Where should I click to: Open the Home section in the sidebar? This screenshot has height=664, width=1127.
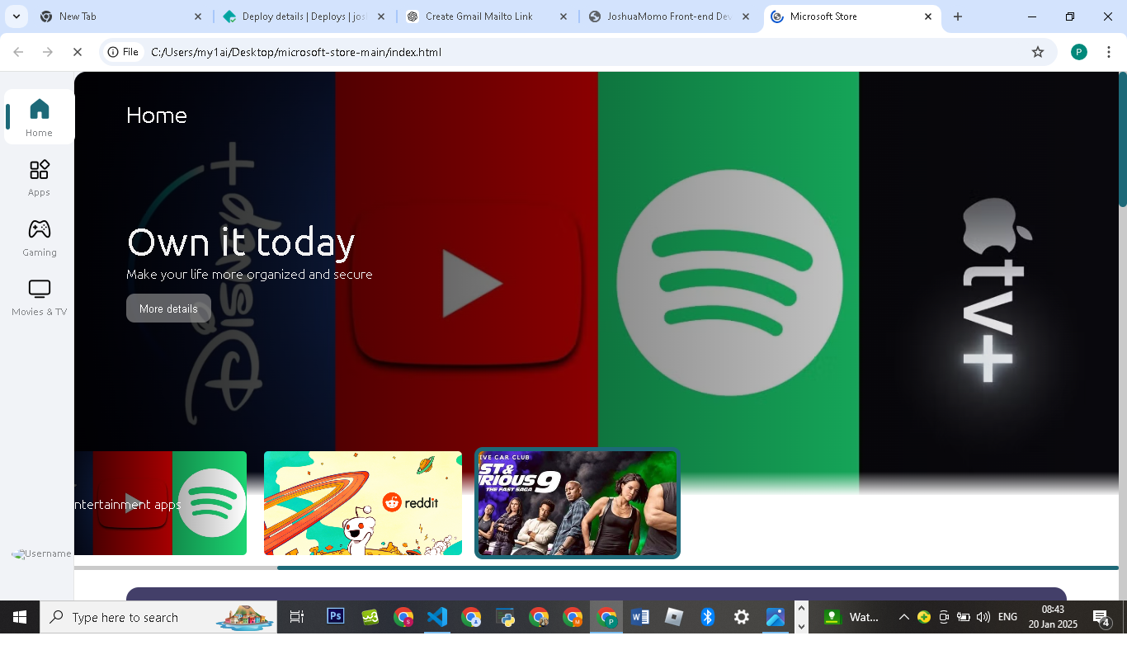click(x=39, y=118)
